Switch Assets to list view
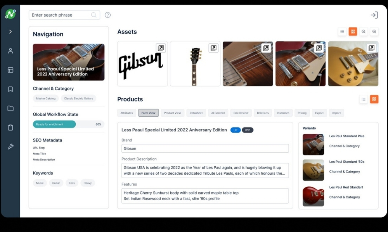This screenshot has width=388, height=232. (x=342, y=32)
